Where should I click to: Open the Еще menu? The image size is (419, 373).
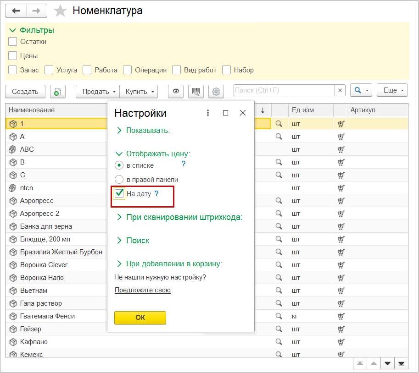[392, 91]
